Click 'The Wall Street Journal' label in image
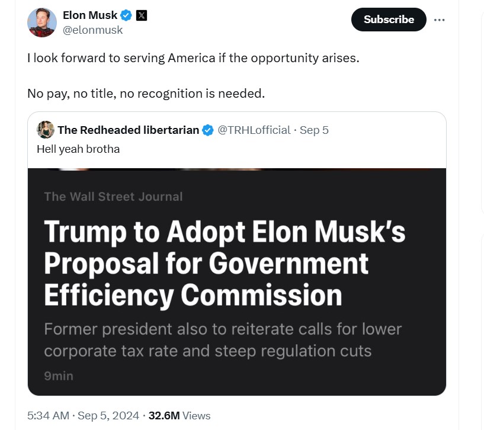This screenshot has width=484, height=430. [x=113, y=197]
